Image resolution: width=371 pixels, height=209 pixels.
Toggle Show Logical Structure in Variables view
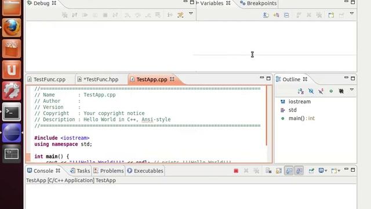(x=277, y=15)
